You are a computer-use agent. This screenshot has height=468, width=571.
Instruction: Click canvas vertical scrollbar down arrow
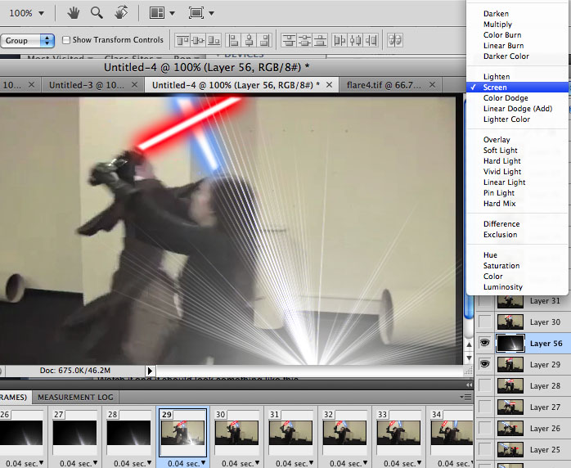click(x=469, y=358)
